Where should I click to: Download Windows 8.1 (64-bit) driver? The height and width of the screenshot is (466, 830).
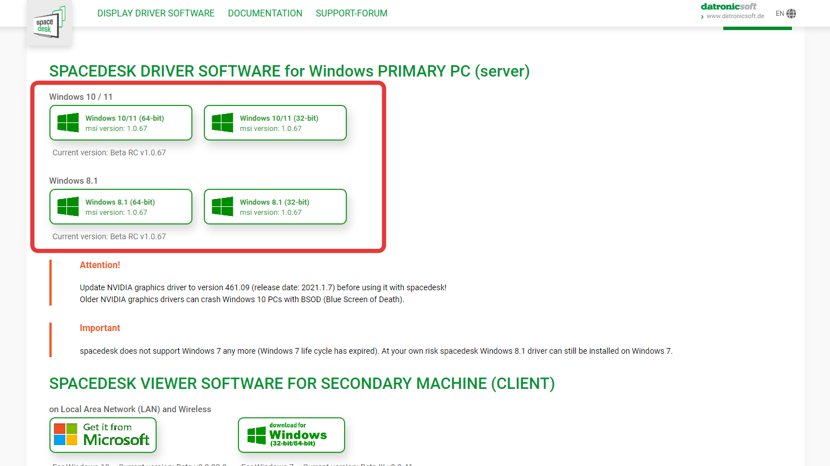[121, 206]
